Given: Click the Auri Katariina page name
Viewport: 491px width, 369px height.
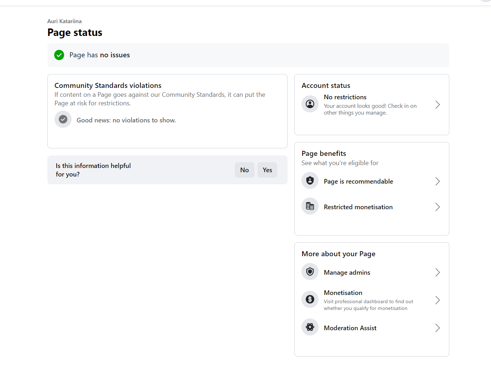Looking at the screenshot, I should click(x=64, y=21).
